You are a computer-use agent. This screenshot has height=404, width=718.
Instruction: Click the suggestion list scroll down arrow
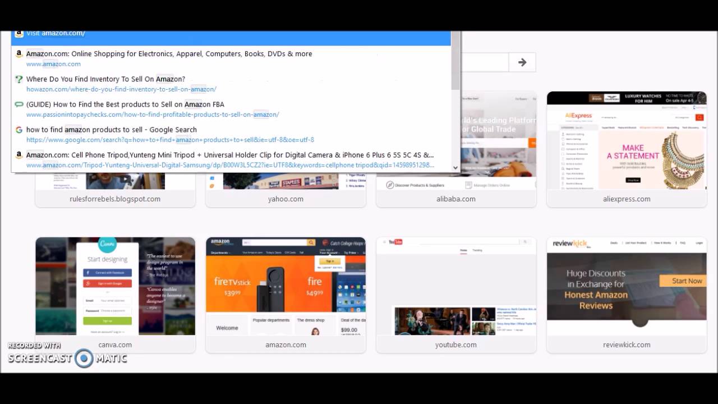(455, 167)
